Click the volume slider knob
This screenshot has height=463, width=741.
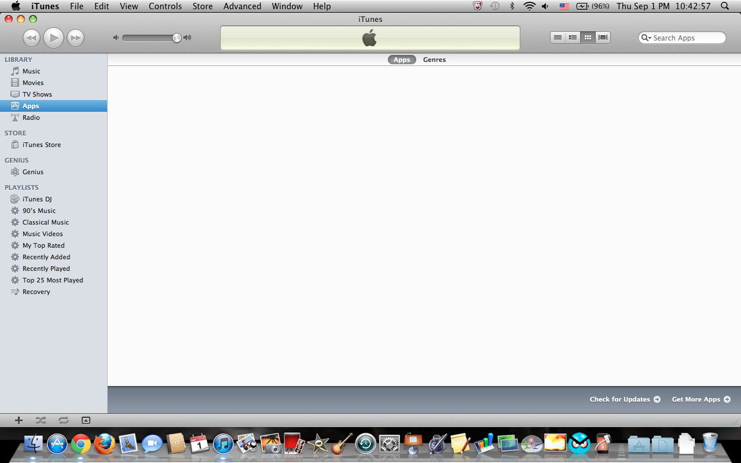point(177,38)
